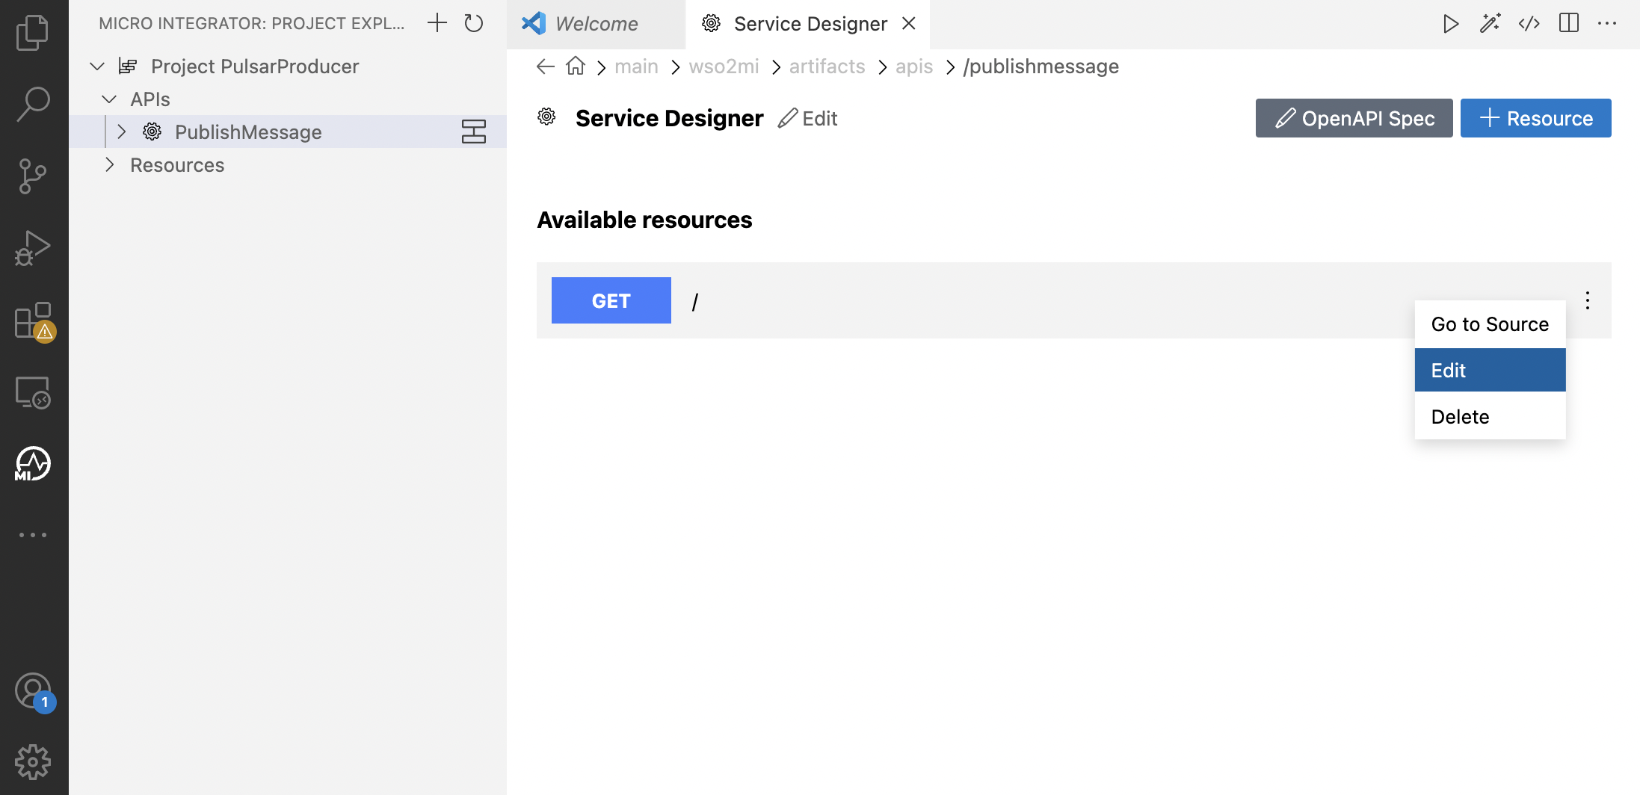Image resolution: width=1640 pixels, height=795 pixels.
Task: Open Run and Debug view
Action: coord(33,247)
